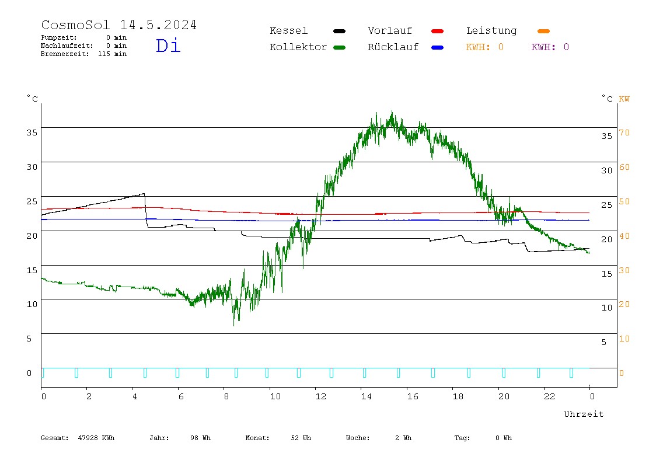Image resolution: width=670 pixels, height=474 pixels.
Task: Click the cyan pulse marker at hour 6
Action: (x=177, y=372)
